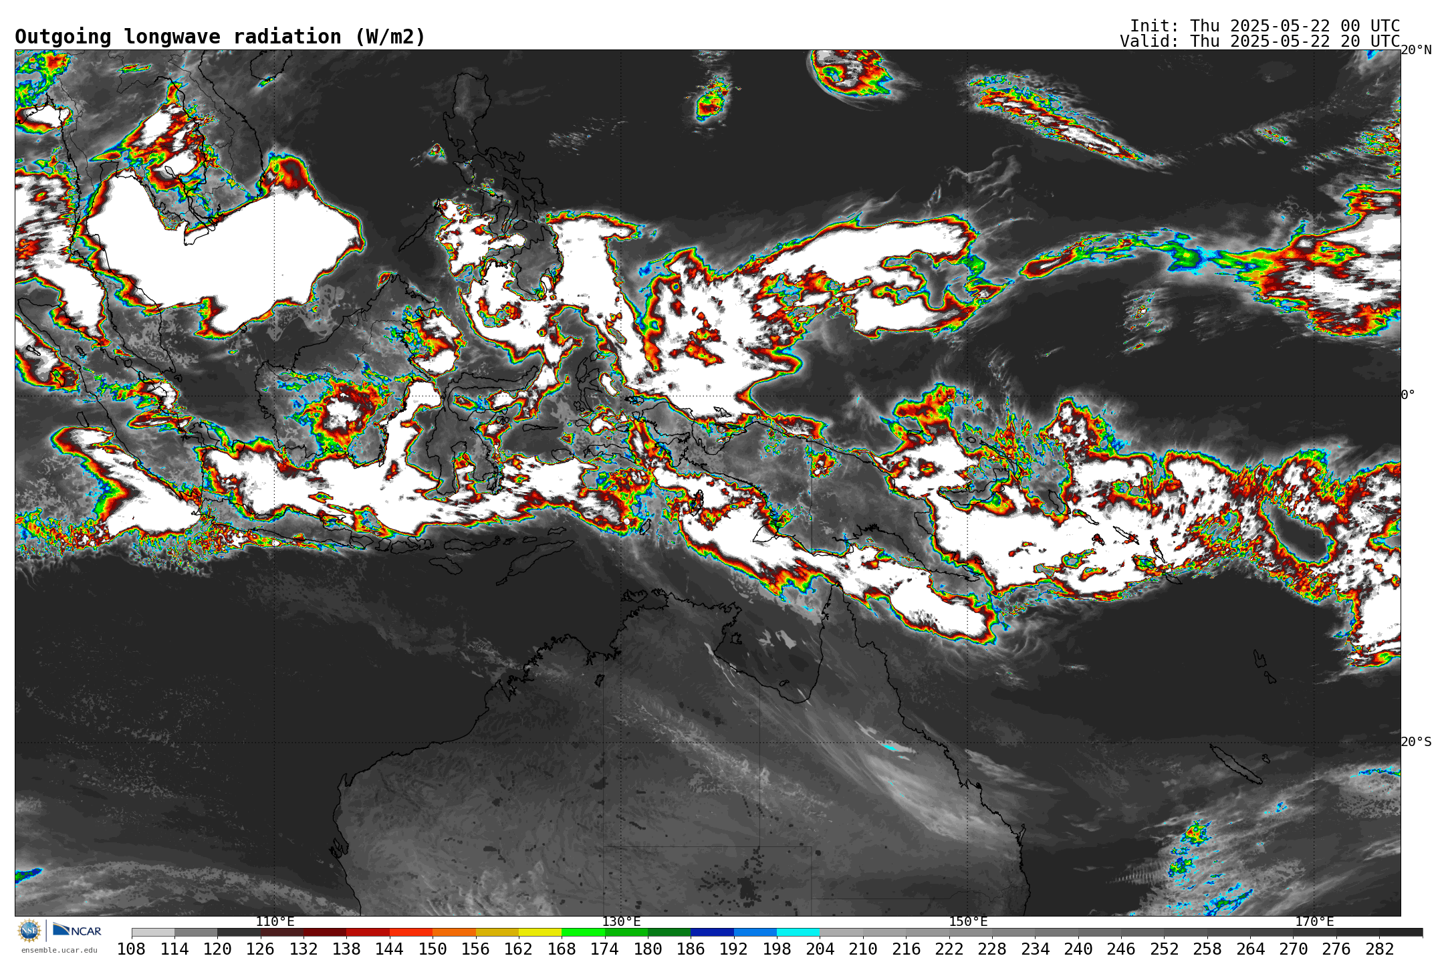Click the 130°E longitude label
The width and height of the screenshot is (1444, 958).
point(621,922)
